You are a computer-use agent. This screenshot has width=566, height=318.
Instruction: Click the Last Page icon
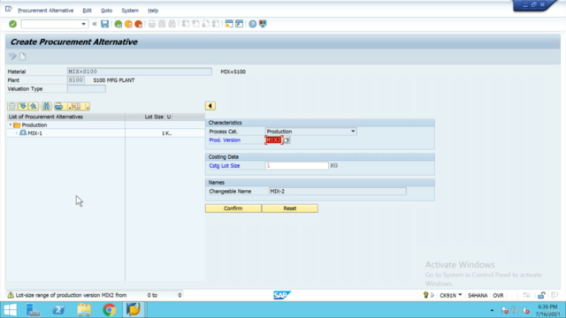pos(216,24)
